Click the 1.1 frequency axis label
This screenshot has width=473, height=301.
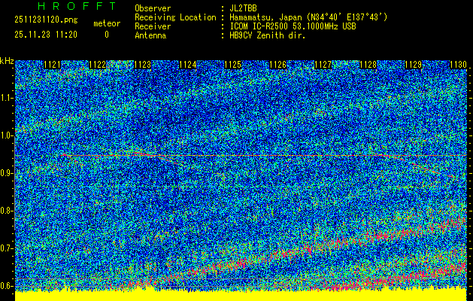point(7,98)
